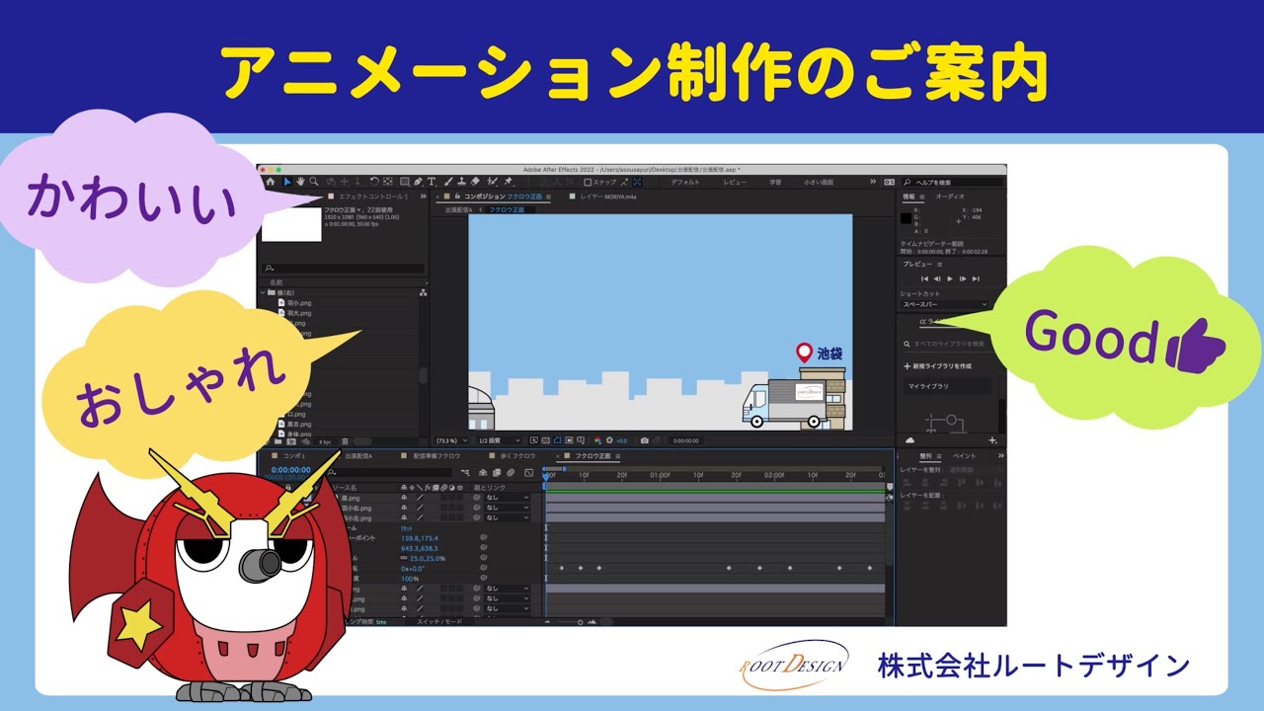The width and height of the screenshot is (1264, 711).
Task: Choose the Pen tool in the toolbar
Action: (x=418, y=182)
